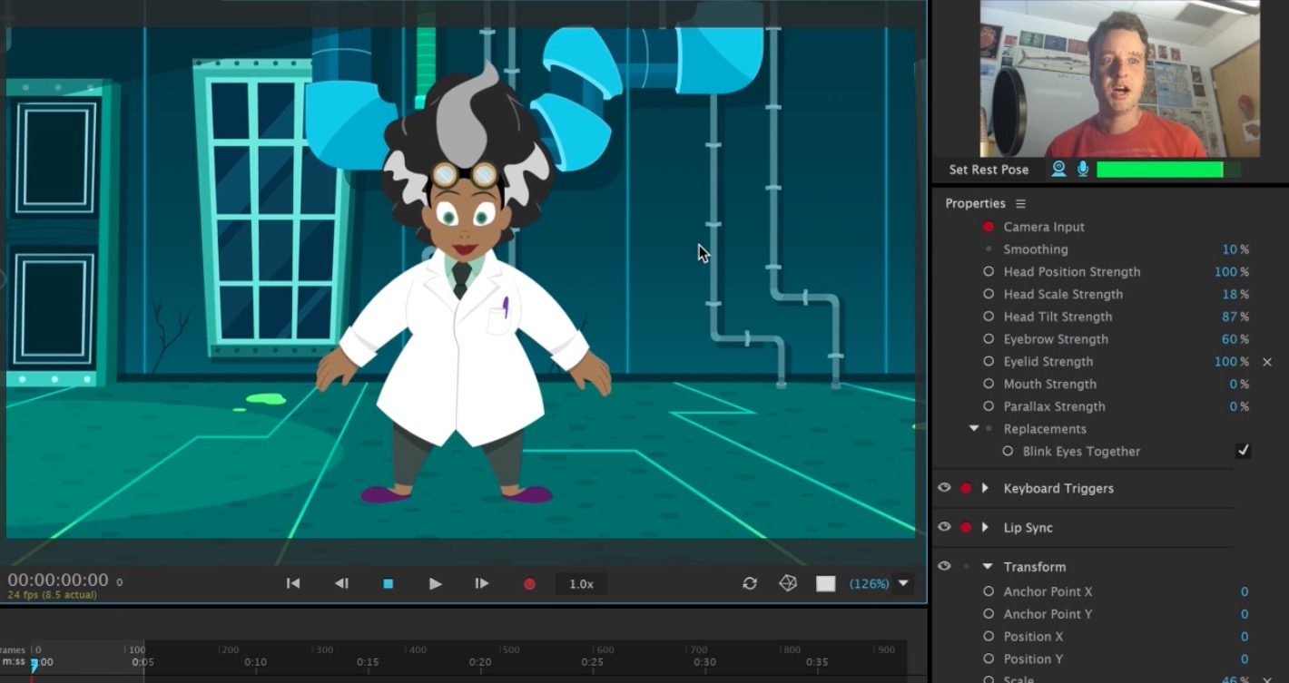Arm Anchor Point X for recording
1289x683 pixels.
(989, 591)
